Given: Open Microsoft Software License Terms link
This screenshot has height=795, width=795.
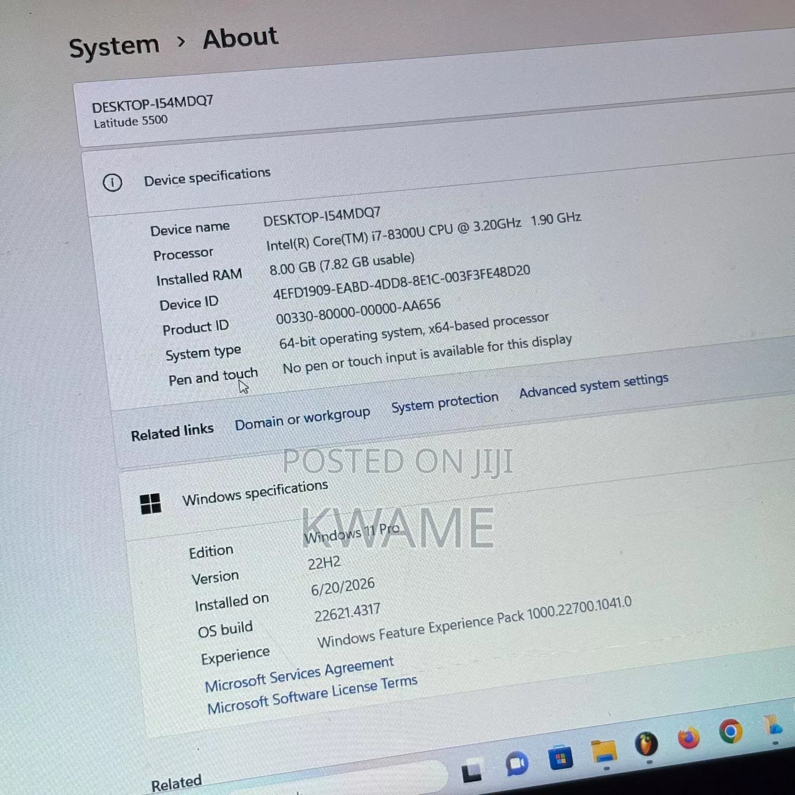Looking at the screenshot, I should [x=312, y=695].
